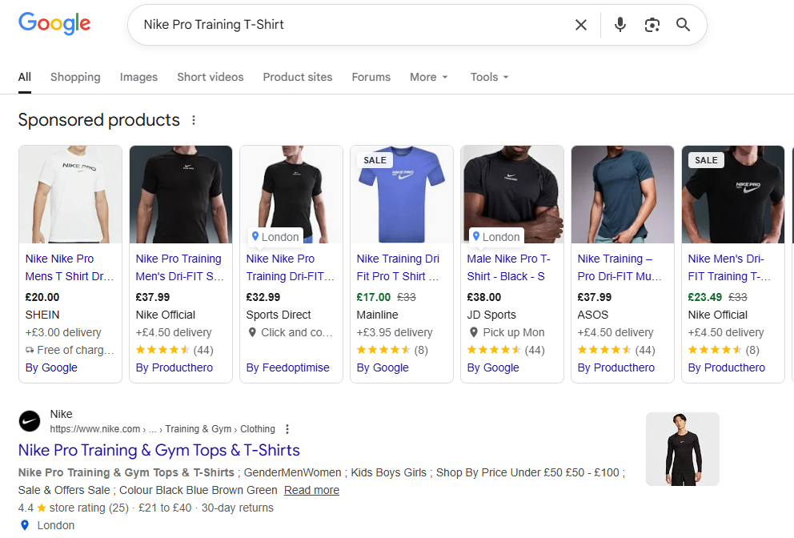Viewport: 794px width, 538px height.
Task: Open Sponsored products three-dot options
Action: [x=194, y=121]
